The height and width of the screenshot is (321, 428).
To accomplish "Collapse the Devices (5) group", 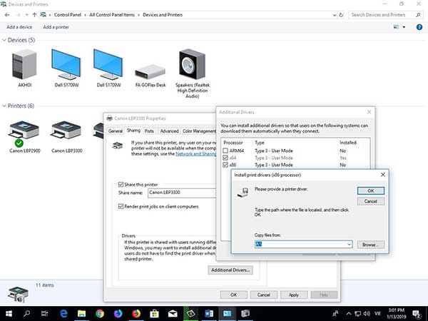I will tap(4, 40).
